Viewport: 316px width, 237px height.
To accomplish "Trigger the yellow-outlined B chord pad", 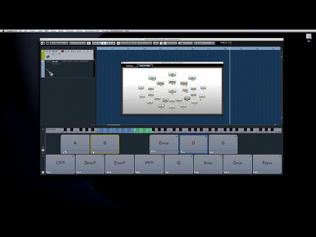I will click(x=105, y=144).
